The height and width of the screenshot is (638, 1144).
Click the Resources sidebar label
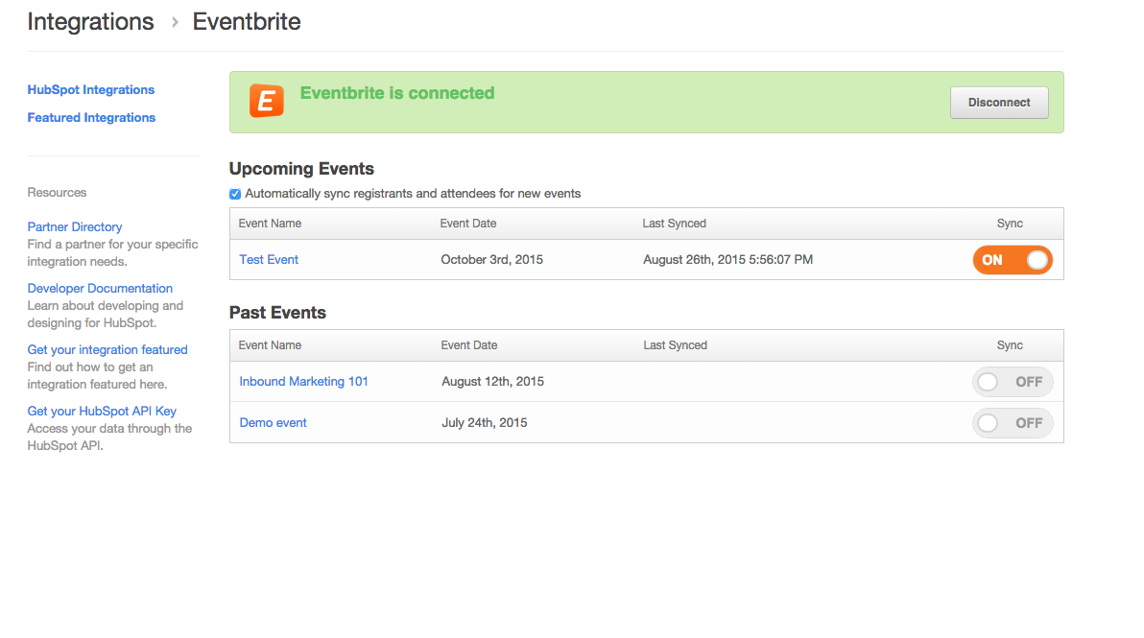click(57, 193)
